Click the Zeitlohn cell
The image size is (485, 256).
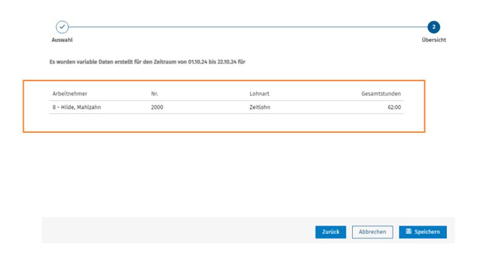click(x=260, y=107)
